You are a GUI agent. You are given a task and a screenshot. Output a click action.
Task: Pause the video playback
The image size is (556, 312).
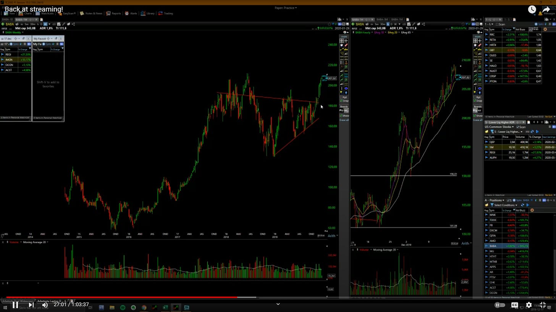(x=15, y=305)
